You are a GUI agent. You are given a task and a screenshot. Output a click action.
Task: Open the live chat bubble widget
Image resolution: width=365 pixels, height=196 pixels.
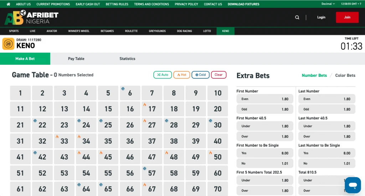pyautogui.click(x=353, y=185)
